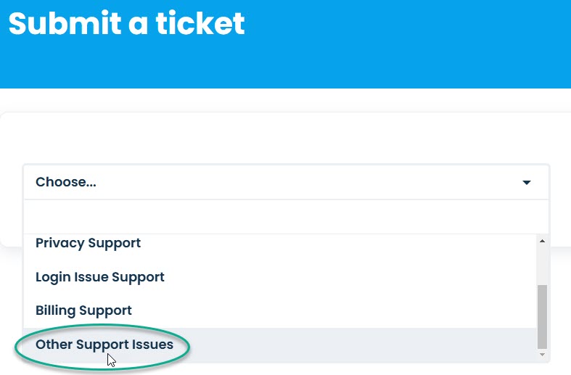
Task: Click the "Submit a ticket" heading
Action: [126, 23]
